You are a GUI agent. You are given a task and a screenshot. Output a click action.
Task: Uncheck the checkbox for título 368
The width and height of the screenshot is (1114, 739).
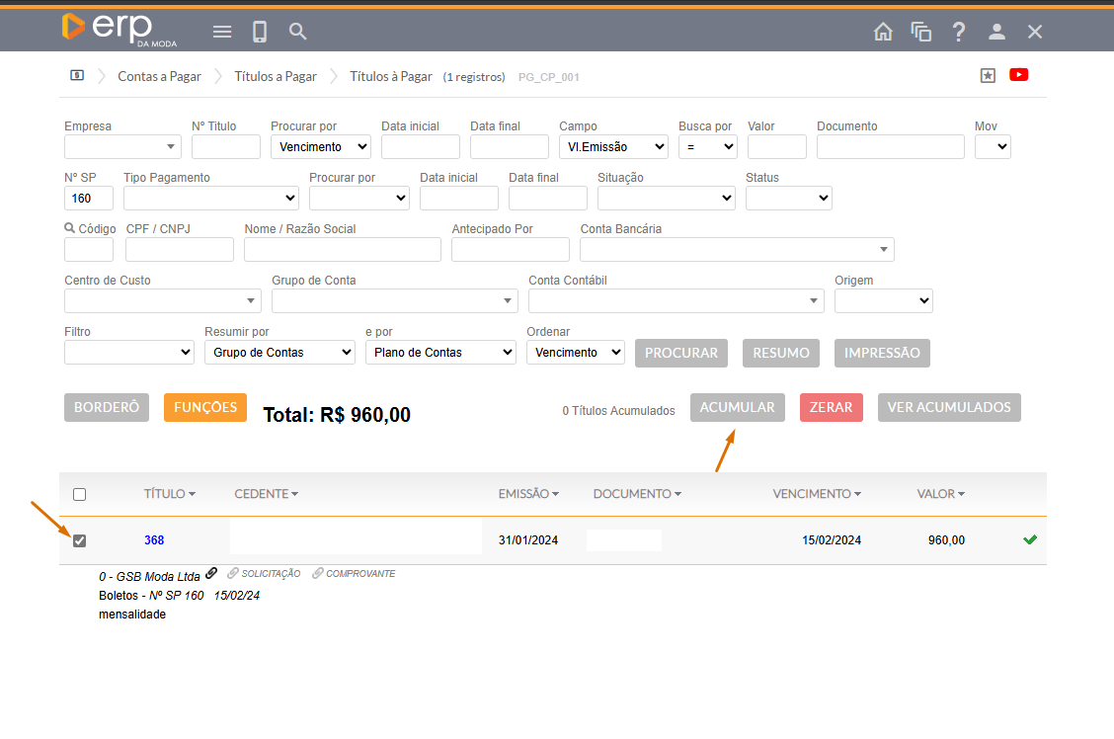pyautogui.click(x=80, y=540)
